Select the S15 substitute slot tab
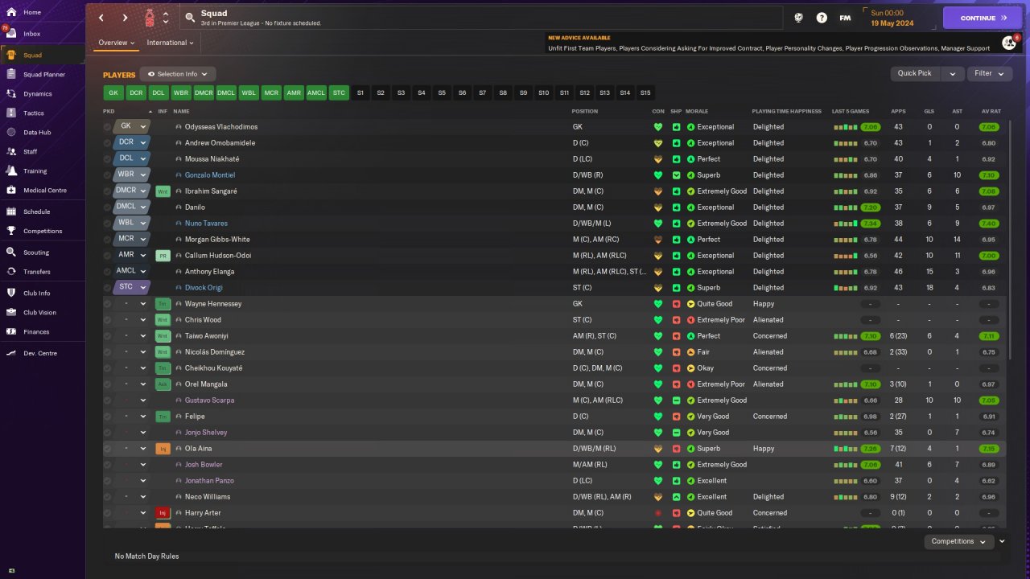The width and height of the screenshot is (1030, 579). 645,93
